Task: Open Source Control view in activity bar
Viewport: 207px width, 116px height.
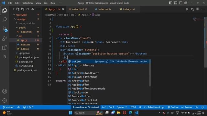Action: pos(5,29)
